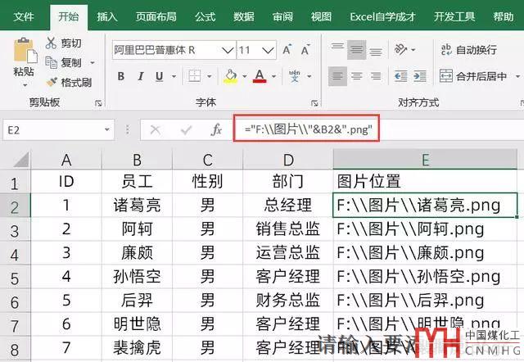Select the Format Painter brush
The height and width of the screenshot is (362, 524).
point(52,82)
